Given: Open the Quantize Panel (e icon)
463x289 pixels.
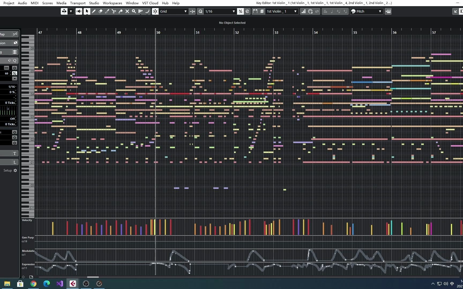Looking at the screenshot, I should [247, 11].
